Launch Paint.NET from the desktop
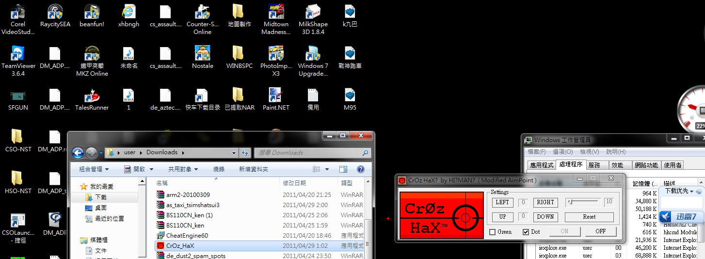The height and width of the screenshot is (259, 705). 276,99
